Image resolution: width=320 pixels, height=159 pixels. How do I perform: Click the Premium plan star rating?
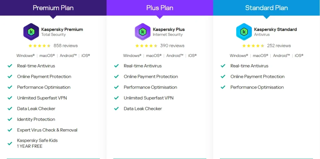click(40, 46)
